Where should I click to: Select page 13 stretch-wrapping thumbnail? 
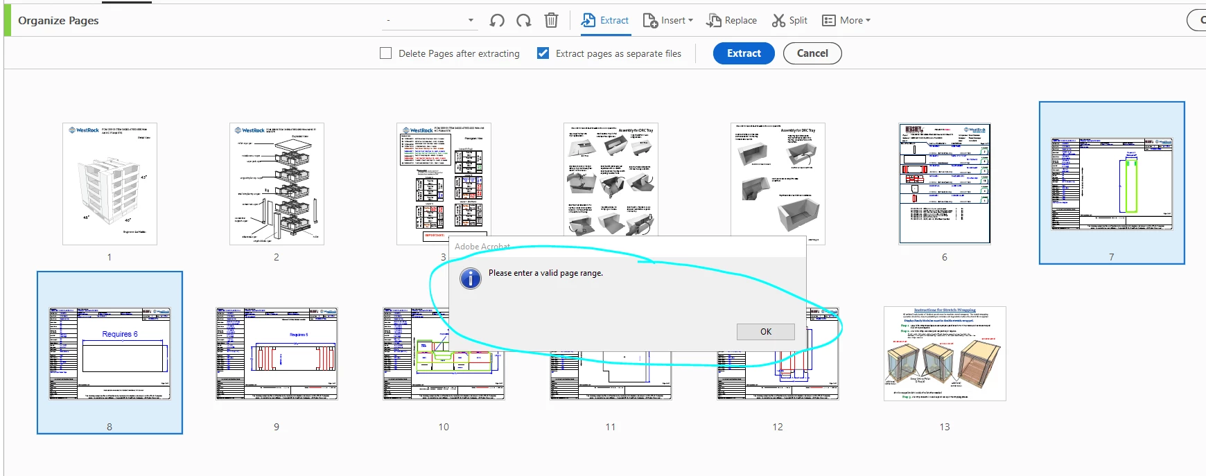click(945, 353)
